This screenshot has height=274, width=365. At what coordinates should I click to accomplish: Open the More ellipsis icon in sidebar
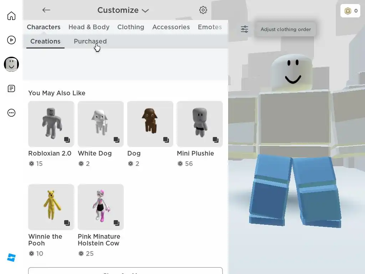(11, 113)
